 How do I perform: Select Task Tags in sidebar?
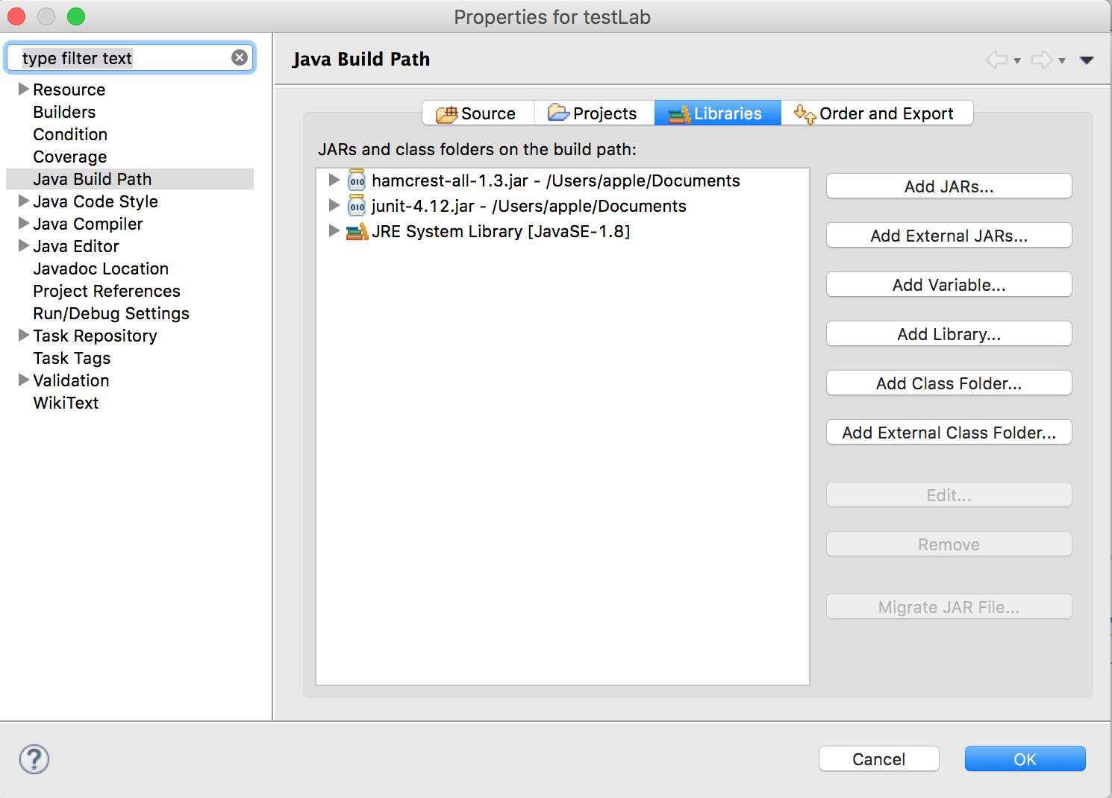coord(72,358)
